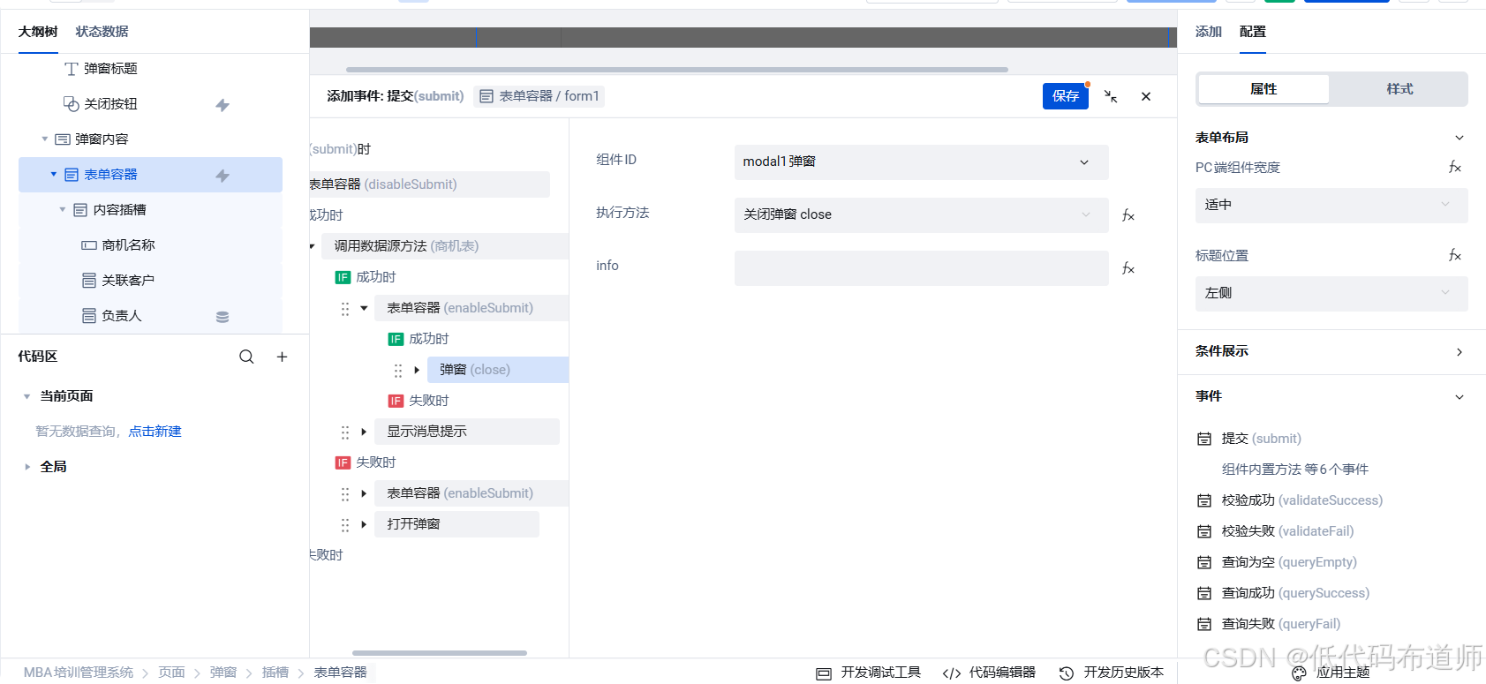
Task: Click 表单容器 / form1 breadcrumb tag
Action: tap(539, 96)
